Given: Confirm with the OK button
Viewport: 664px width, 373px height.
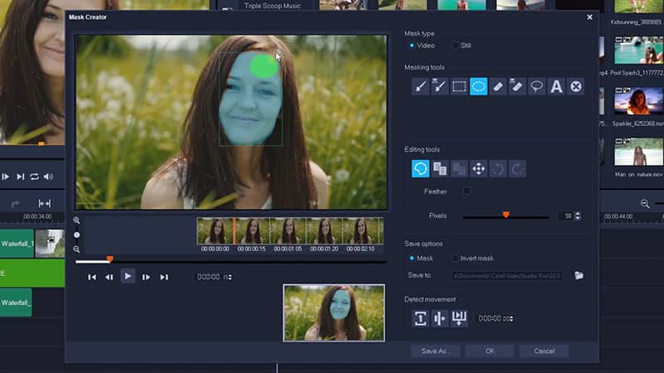Looking at the screenshot, I should [490, 351].
